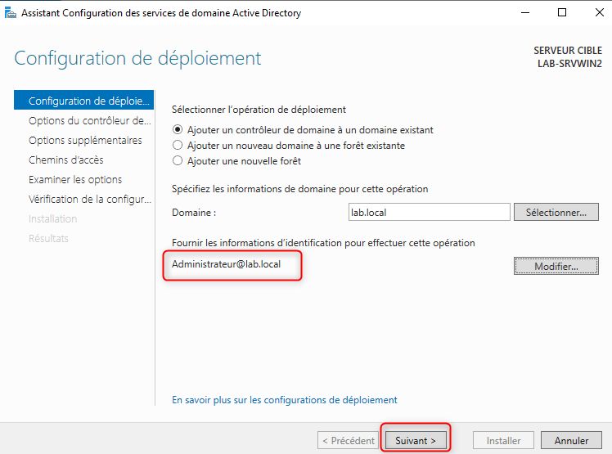Screen dimensions: 612x454
Task: Click the Installer button
Action: (503, 440)
